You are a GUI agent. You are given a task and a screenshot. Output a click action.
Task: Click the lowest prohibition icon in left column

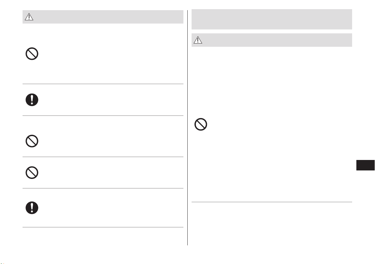pyautogui.click(x=32, y=173)
